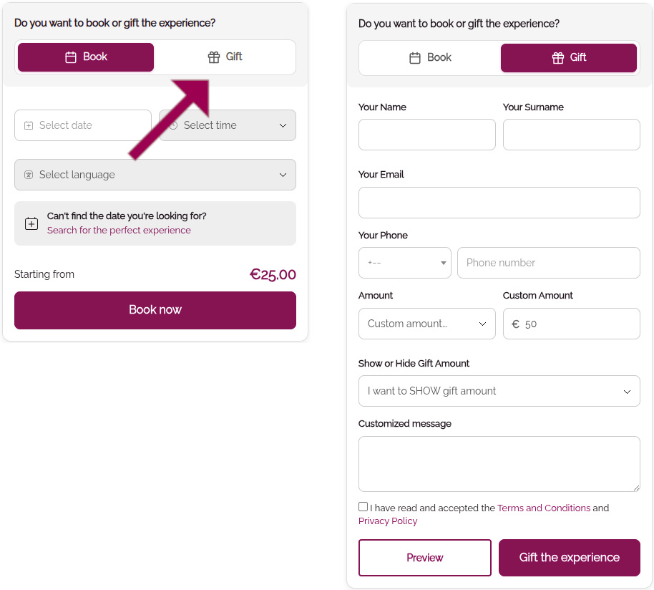Follow the Search for the perfect experience link
Viewport: 654px width, 590px height.
119,231
